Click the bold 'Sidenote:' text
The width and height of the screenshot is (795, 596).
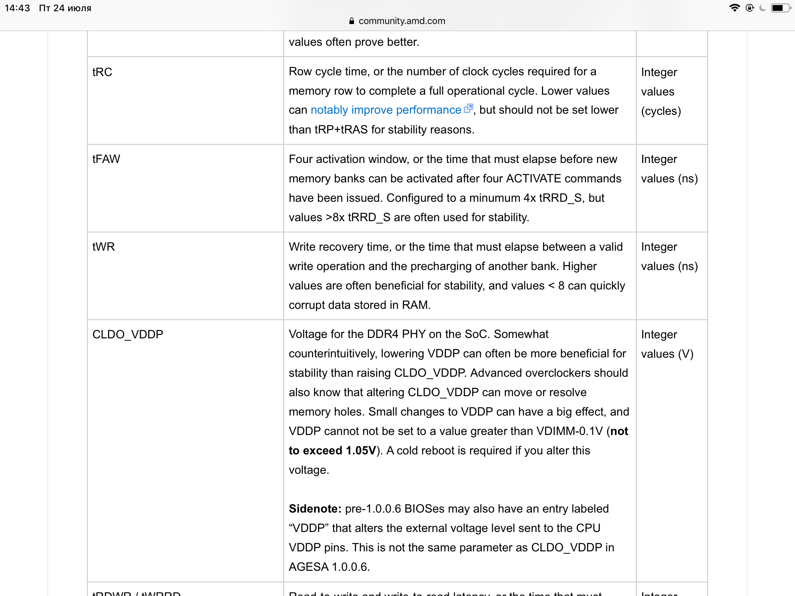[315, 509]
